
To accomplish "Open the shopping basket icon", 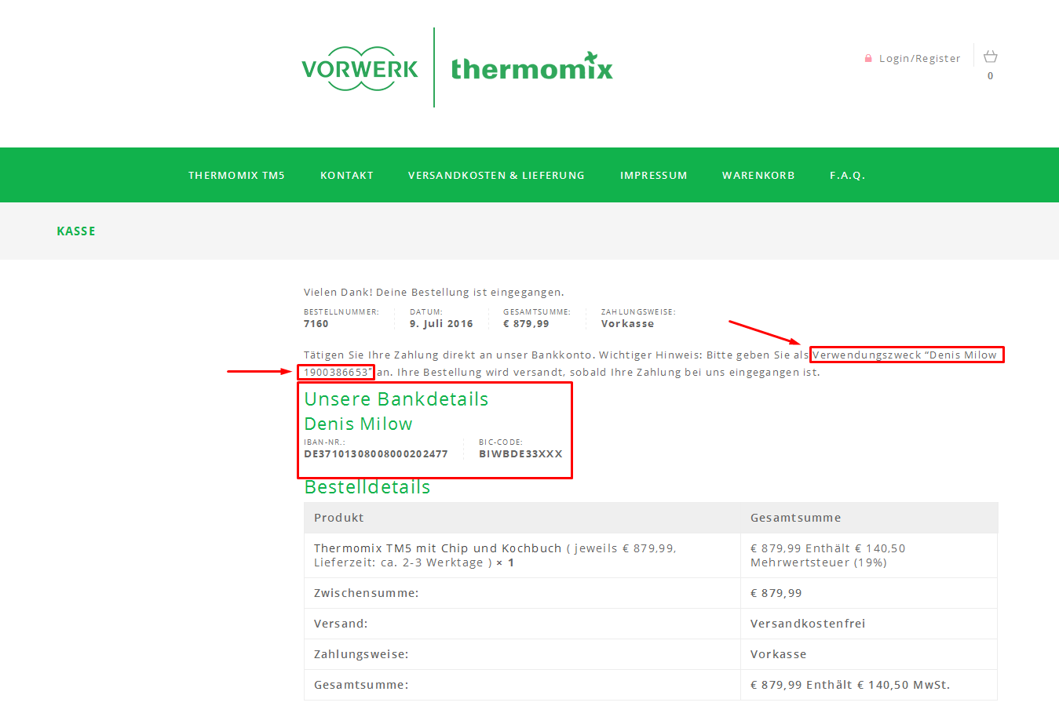I will coord(991,56).
